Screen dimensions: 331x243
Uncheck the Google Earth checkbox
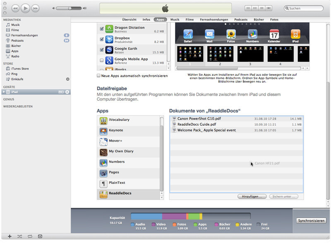coord(101,50)
